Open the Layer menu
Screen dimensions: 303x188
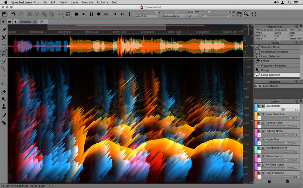point(74,2)
